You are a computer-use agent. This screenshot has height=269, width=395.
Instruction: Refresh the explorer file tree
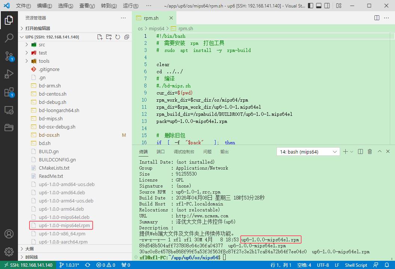[118, 37]
